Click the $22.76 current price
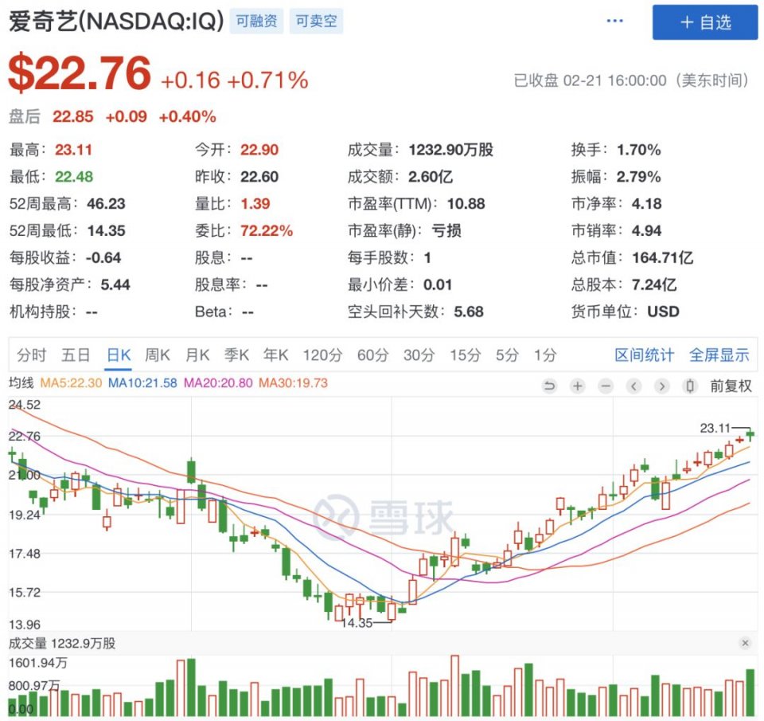This screenshot has width=764, height=721. [80, 73]
